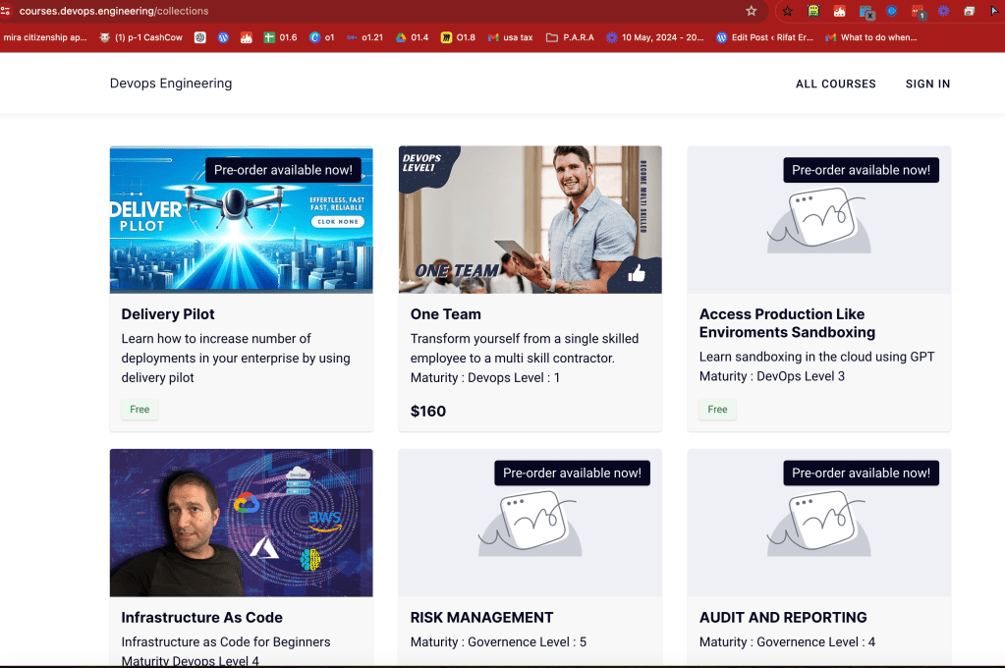This screenshot has height=668, width=1005.
Task: Click the blue circular C extension icon
Action: pyautogui.click(x=892, y=11)
